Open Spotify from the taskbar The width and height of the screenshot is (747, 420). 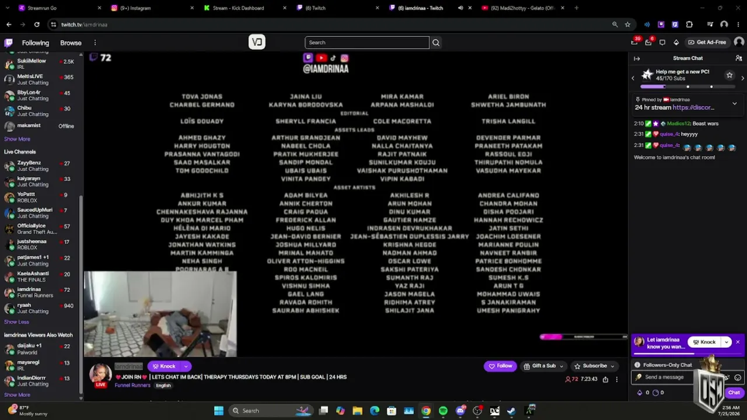click(x=443, y=411)
